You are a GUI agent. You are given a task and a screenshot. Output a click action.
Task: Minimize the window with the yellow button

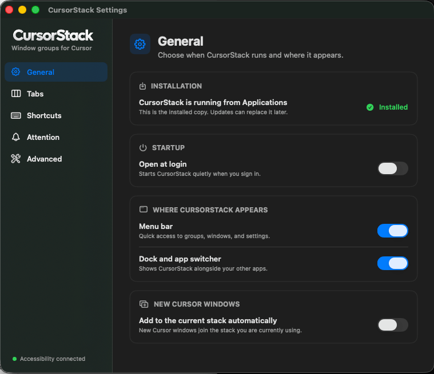tap(22, 10)
